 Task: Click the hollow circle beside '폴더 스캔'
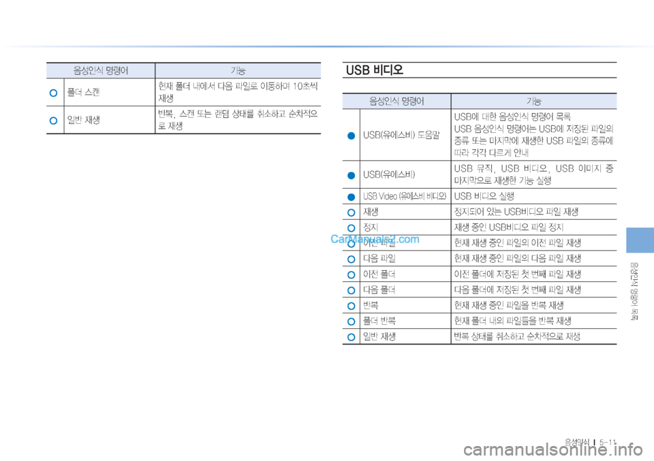[53, 93]
